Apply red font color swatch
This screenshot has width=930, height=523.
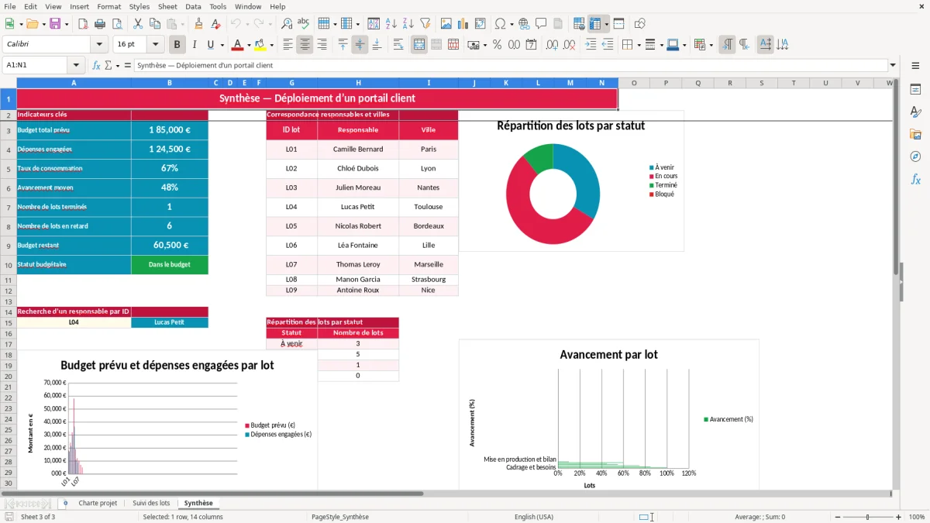(x=237, y=45)
